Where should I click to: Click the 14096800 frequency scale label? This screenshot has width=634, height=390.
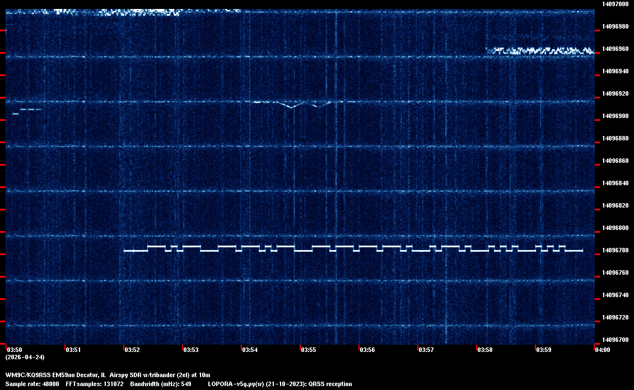(615, 228)
